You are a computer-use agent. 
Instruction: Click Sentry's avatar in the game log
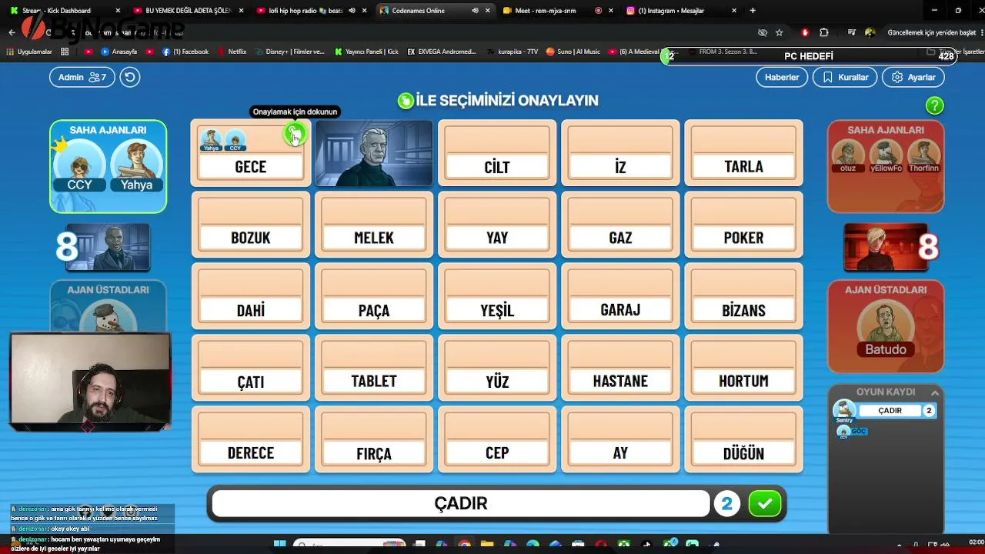tap(844, 410)
